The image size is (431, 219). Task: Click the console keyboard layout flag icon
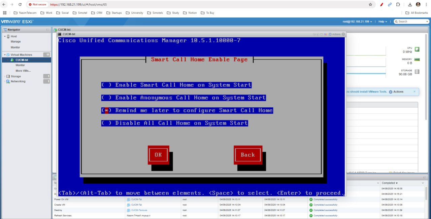[326, 34]
